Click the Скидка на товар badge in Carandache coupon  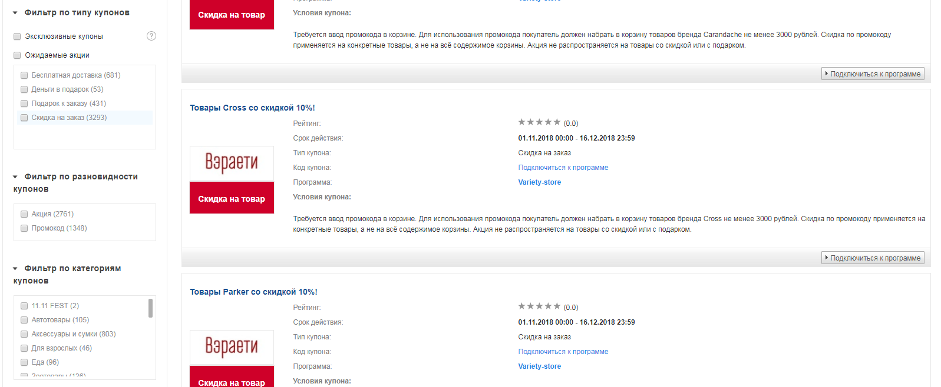(x=232, y=15)
